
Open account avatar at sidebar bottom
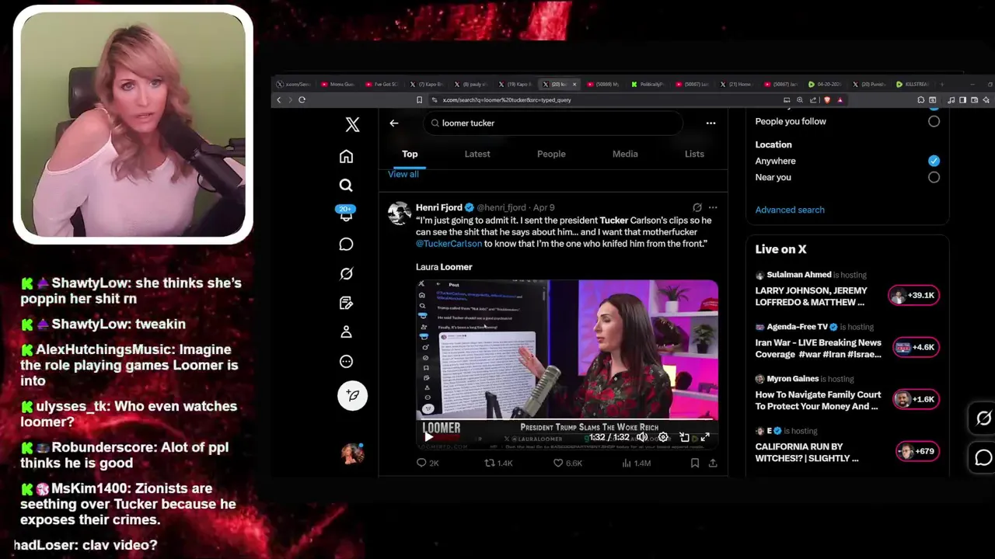point(352,453)
